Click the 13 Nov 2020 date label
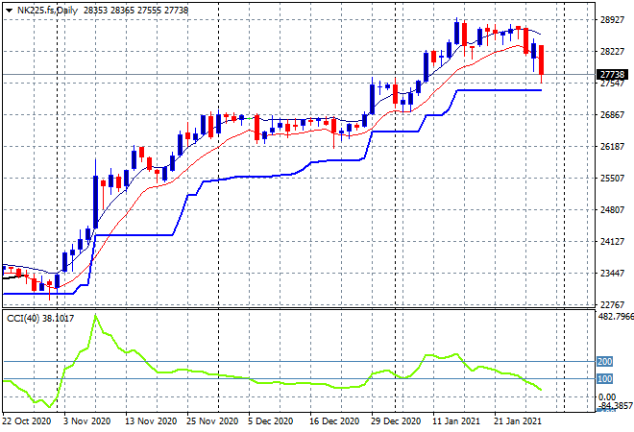 (x=151, y=421)
